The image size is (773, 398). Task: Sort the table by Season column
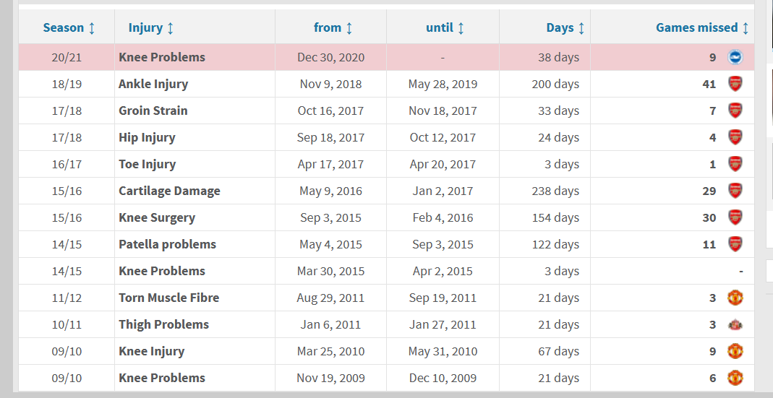69,27
